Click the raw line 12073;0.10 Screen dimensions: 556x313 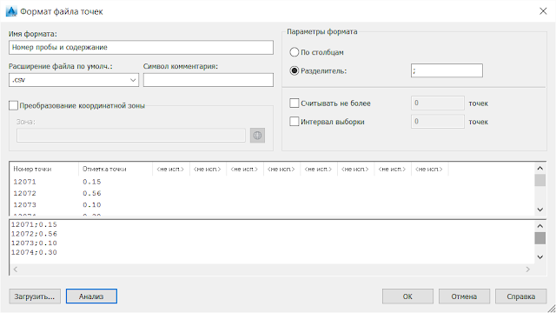pos(34,243)
